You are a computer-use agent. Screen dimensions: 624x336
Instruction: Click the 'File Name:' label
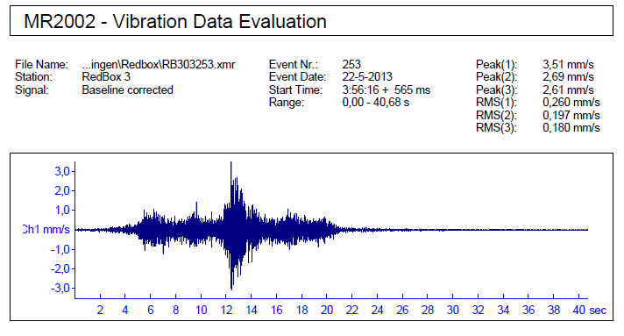pos(42,64)
